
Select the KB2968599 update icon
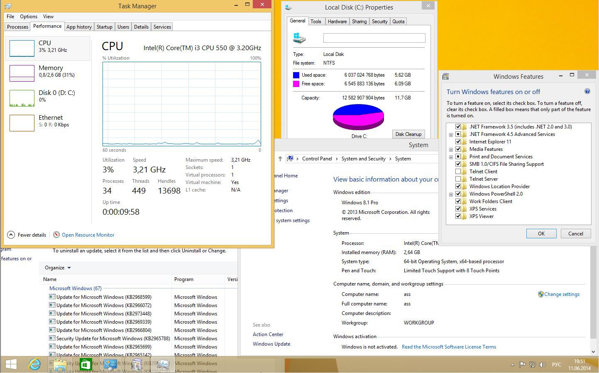pos(52,297)
